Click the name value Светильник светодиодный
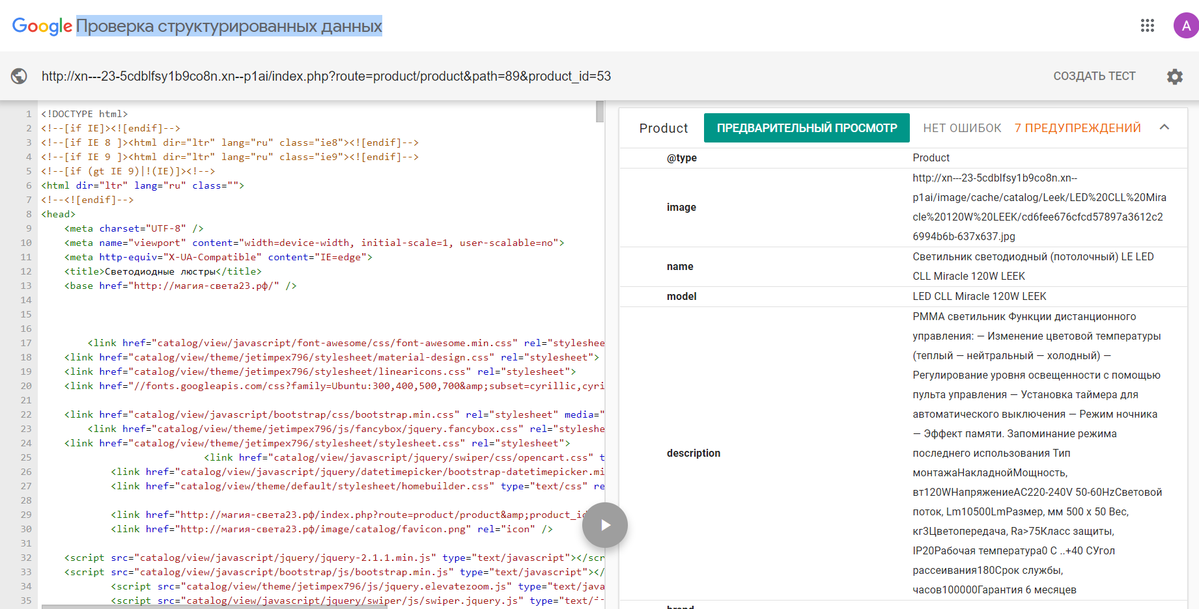 pos(1033,266)
